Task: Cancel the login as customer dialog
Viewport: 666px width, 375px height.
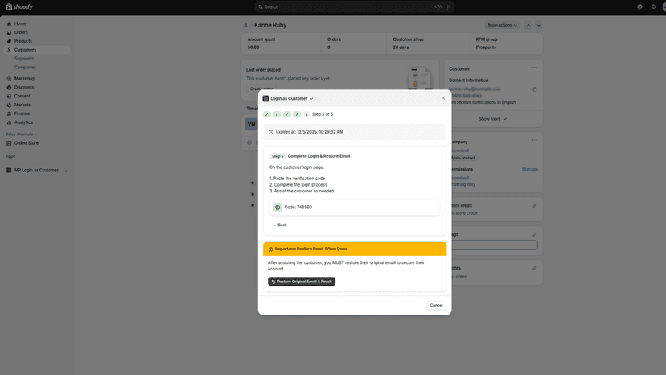Action: pos(436,305)
